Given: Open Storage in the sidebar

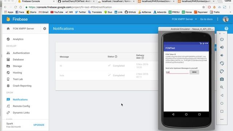Looking at the screenshot, I should pos(17,66).
